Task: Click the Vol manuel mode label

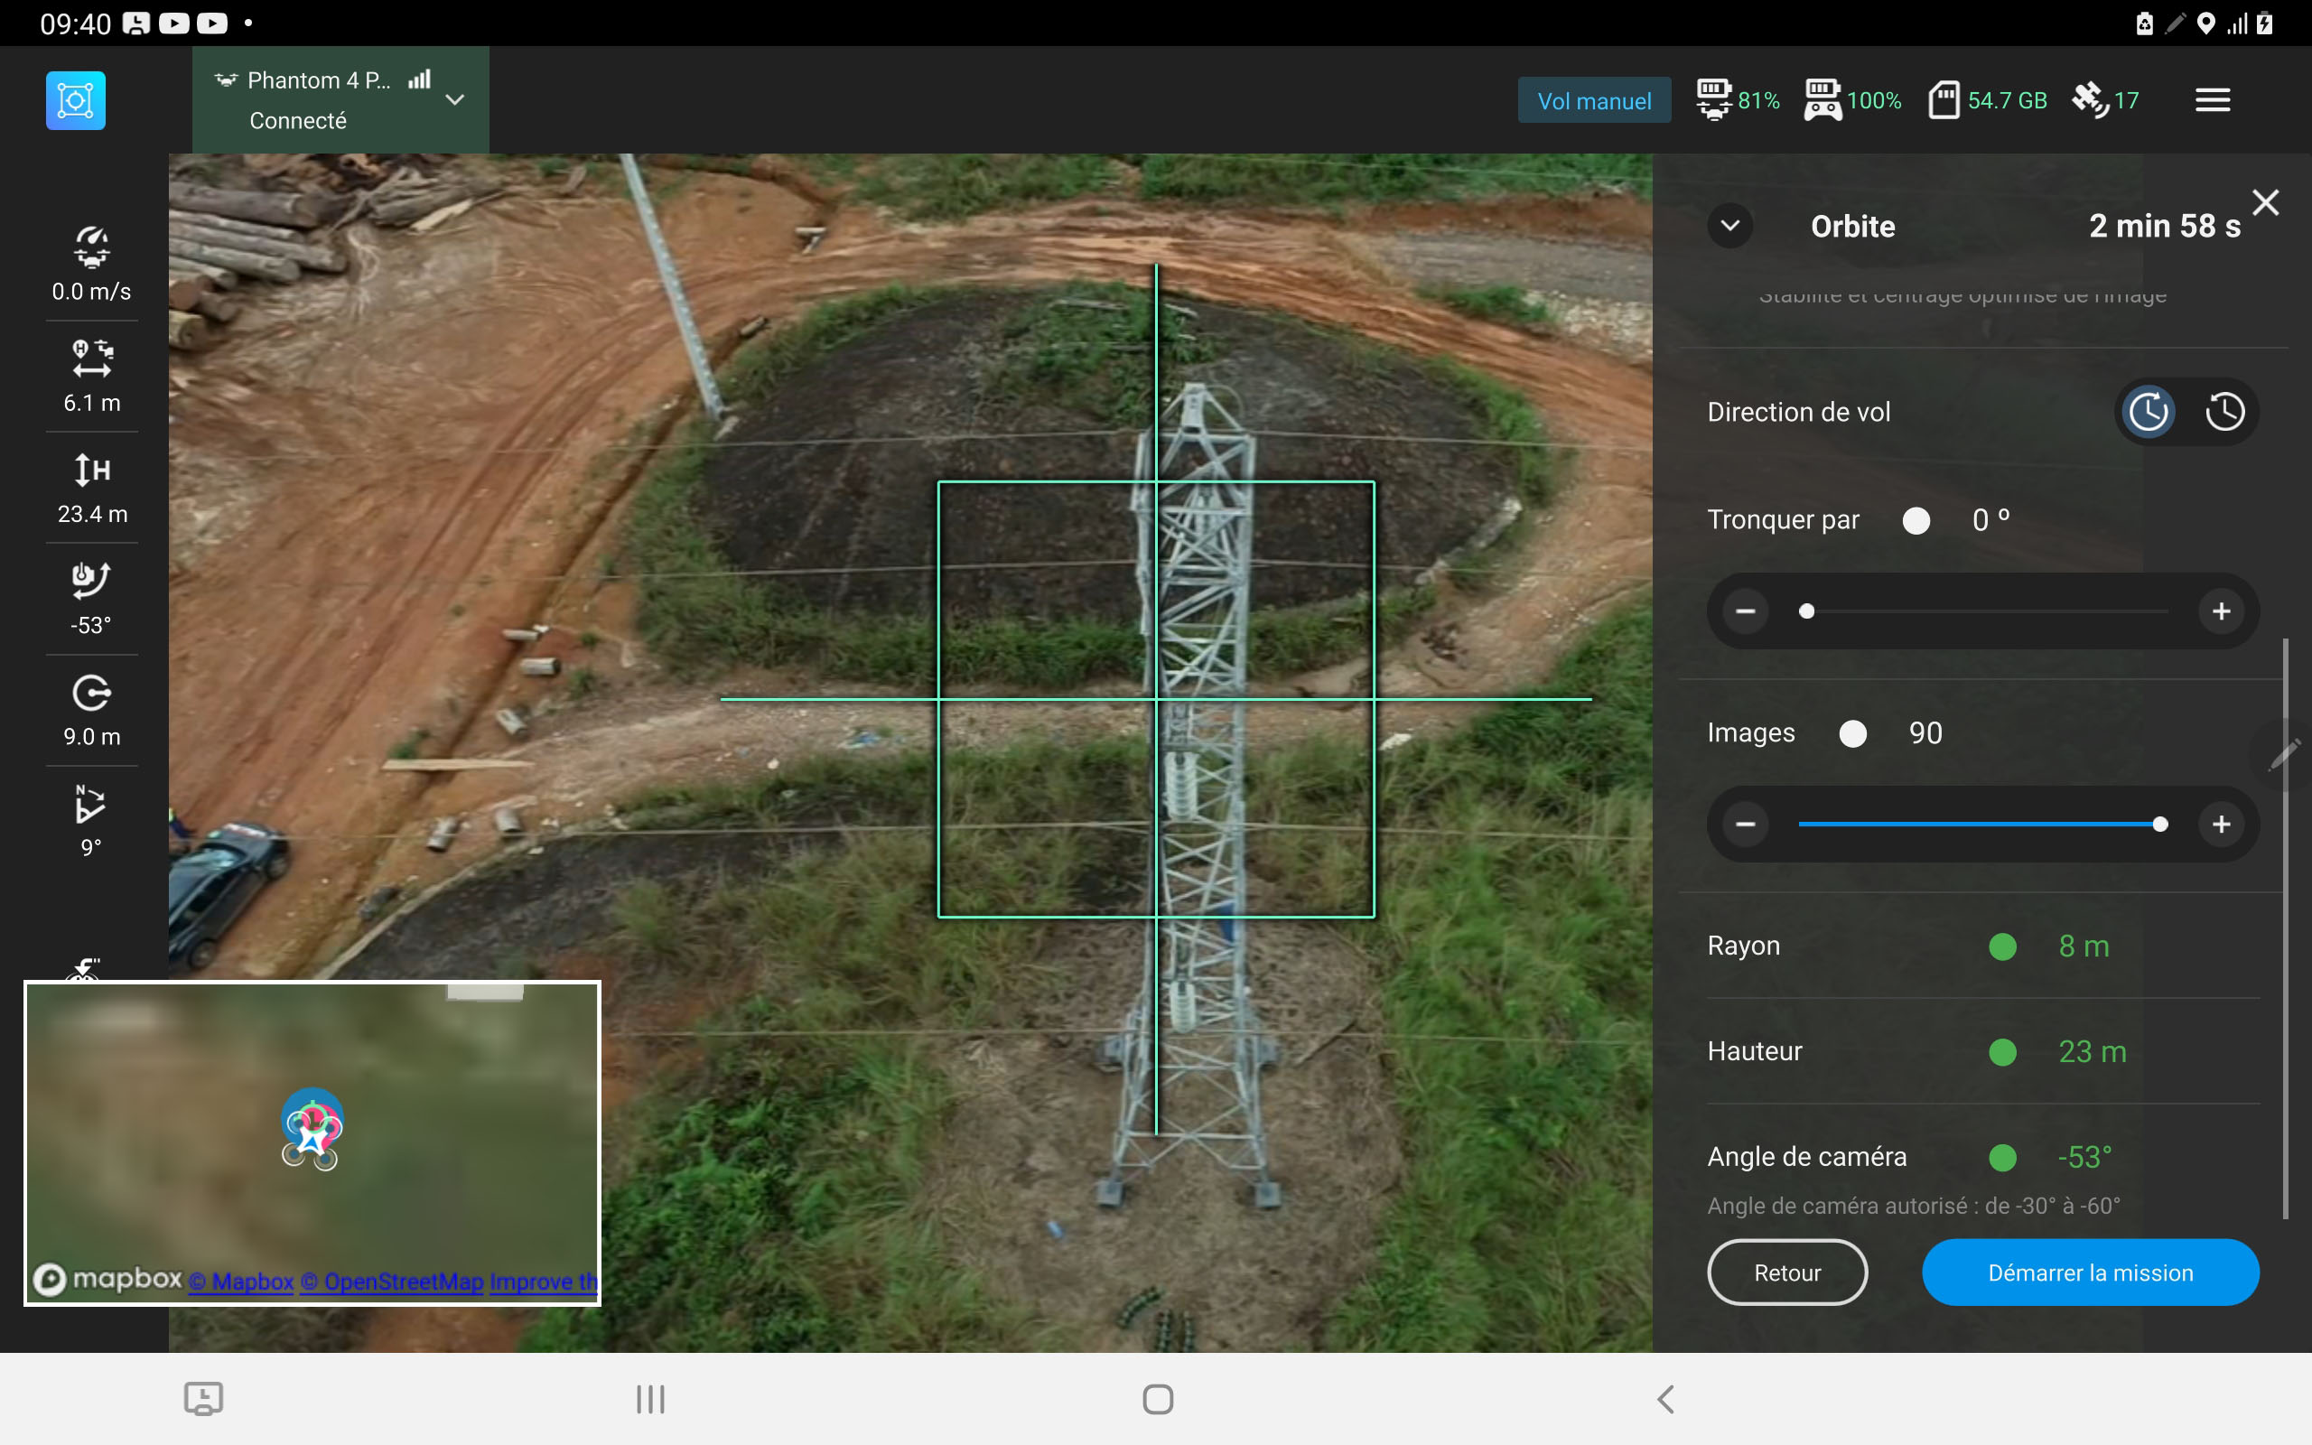Action: point(1593,100)
